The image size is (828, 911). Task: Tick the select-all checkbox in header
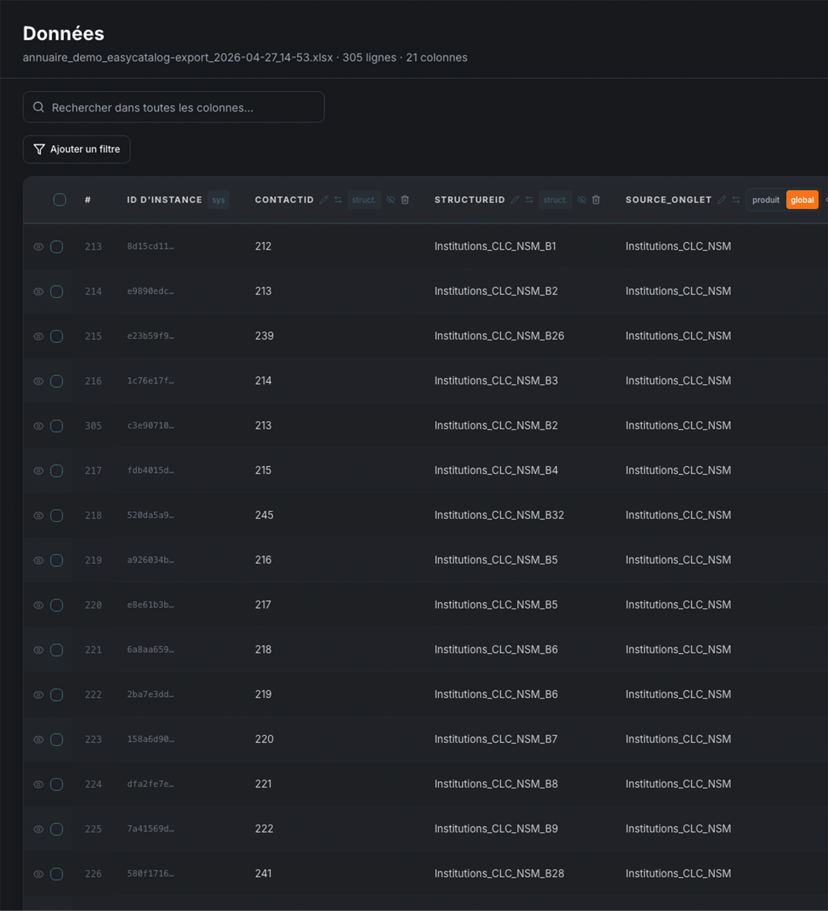pyautogui.click(x=60, y=200)
